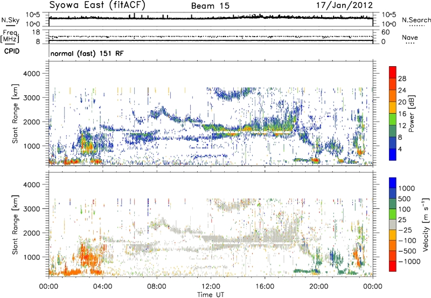Click the power panel 'Slant Range [km]' label
431x298 pixels.
[15, 113]
